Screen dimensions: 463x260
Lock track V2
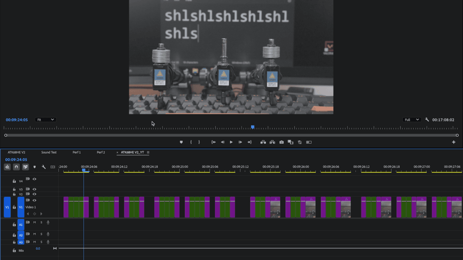pos(14,194)
